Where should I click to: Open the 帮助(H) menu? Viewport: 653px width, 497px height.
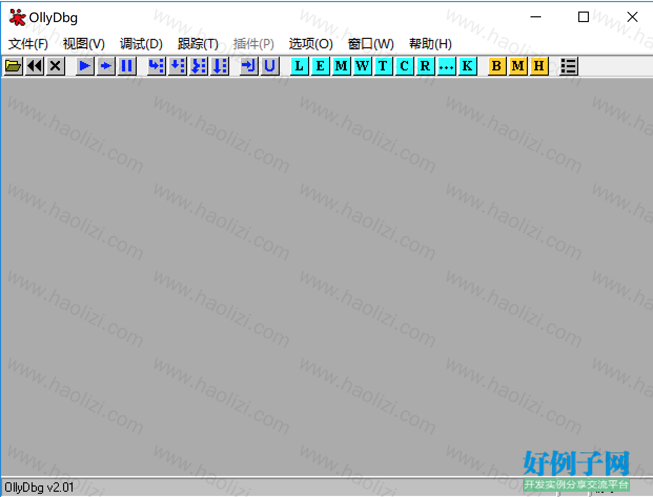pos(431,44)
